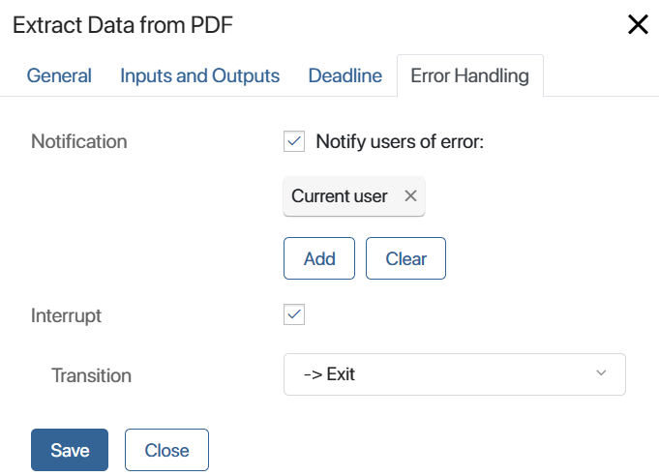Close the Extract Data from PDF dialog

pos(638,24)
